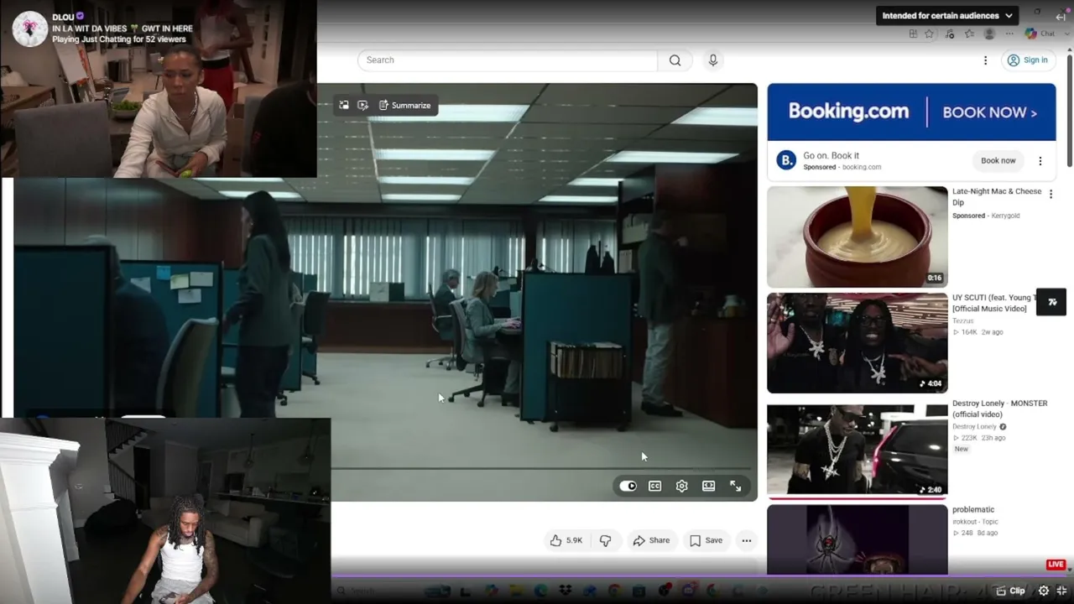Collapse the chat with the arrow icon
1074x604 pixels.
click(x=1061, y=17)
